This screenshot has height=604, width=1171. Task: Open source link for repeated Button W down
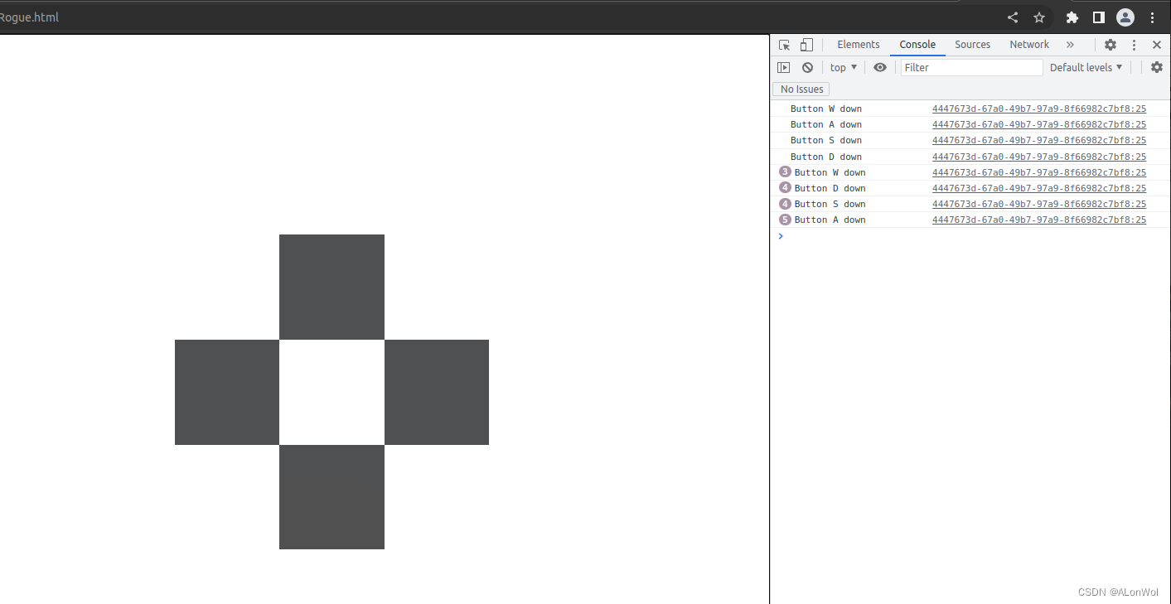pyautogui.click(x=1039, y=172)
